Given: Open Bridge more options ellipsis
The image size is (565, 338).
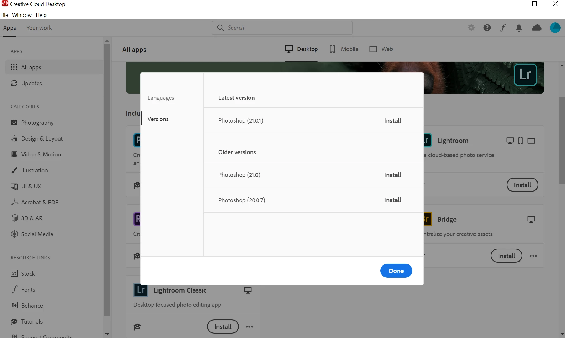Looking at the screenshot, I should (533, 256).
